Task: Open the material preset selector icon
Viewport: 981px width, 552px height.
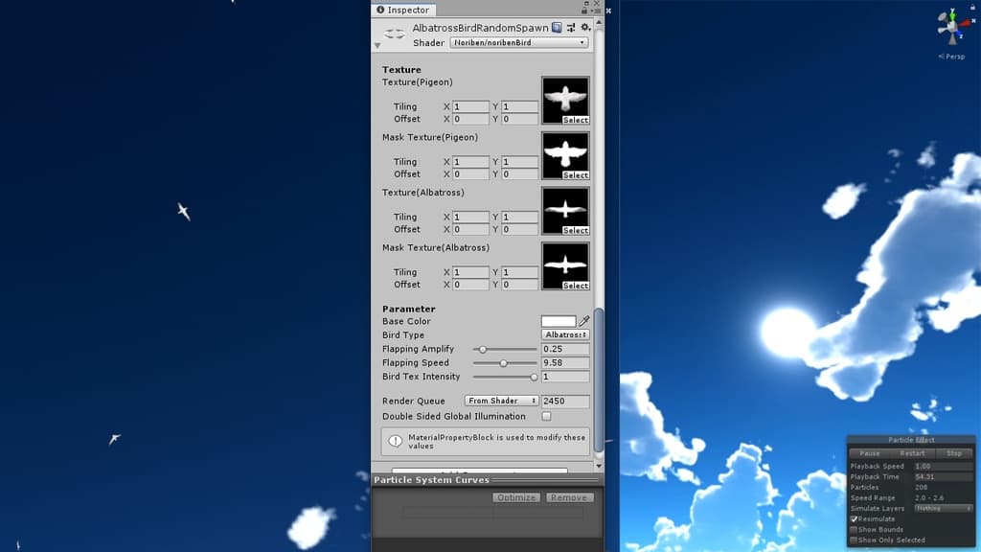Action: point(571,28)
